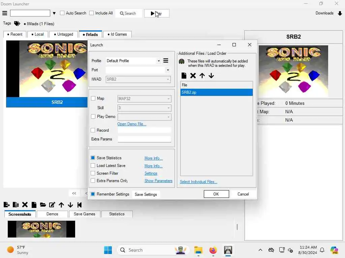Switch to the Untagged tab
The image size is (345, 258).
64,34
